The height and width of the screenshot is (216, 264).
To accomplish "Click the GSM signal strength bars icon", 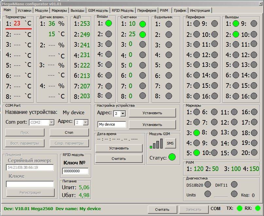I will [156, 144].
